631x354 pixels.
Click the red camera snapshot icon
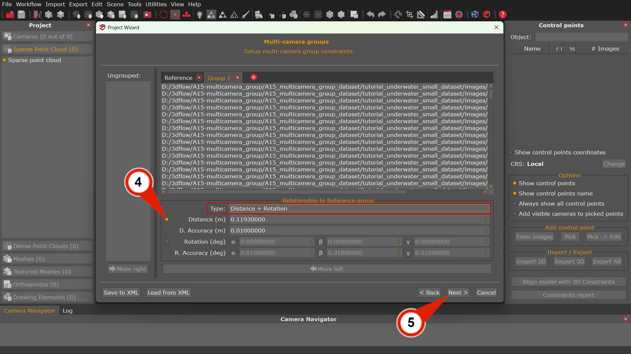147,14
